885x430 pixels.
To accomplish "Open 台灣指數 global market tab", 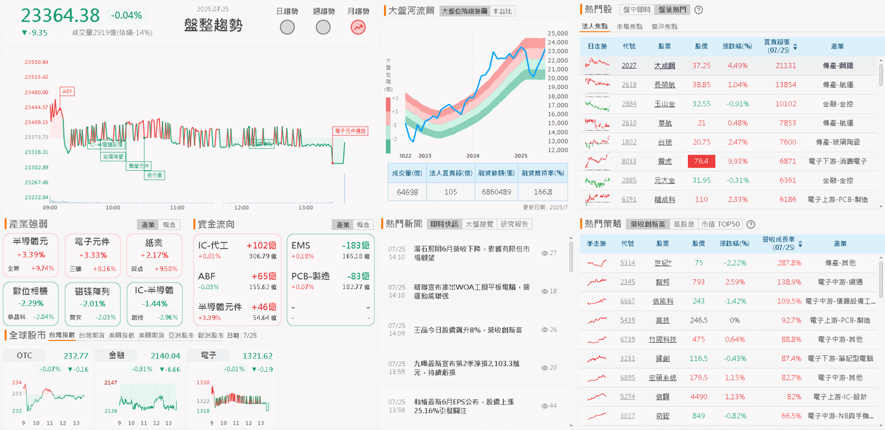I will point(62,335).
